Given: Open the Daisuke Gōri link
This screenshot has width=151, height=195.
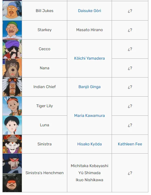Looking at the screenshot, I should [89, 11].
